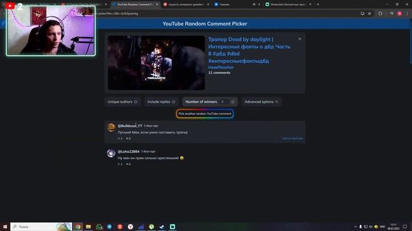Image resolution: width=412 pixels, height=231 pixels.
Task: Mute the audio-playing tab via its speaker icon
Action: (x=254, y=4)
